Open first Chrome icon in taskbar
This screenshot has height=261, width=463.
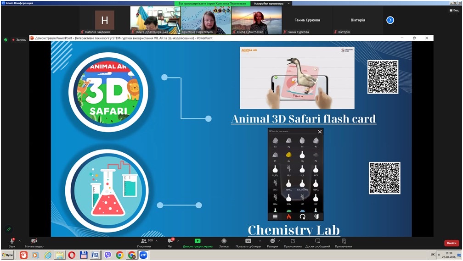(x=119, y=255)
